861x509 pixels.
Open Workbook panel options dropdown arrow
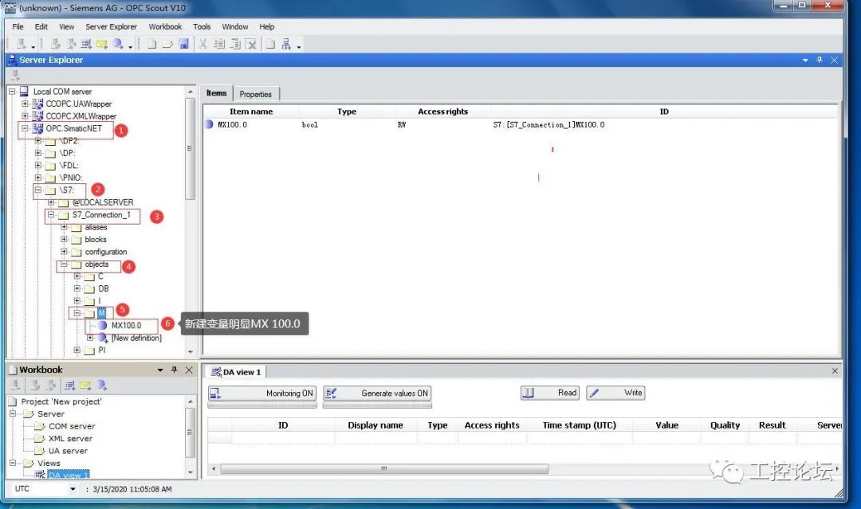(160, 370)
